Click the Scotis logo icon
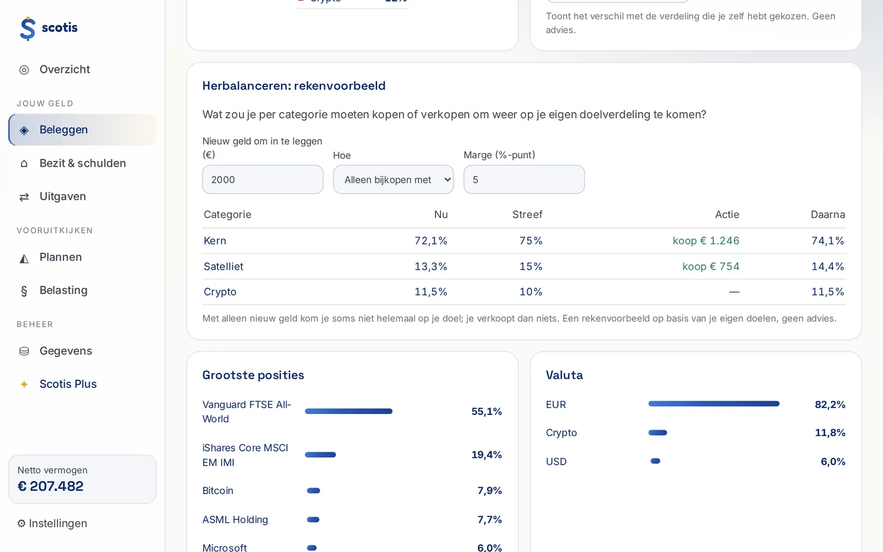 click(28, 28)
